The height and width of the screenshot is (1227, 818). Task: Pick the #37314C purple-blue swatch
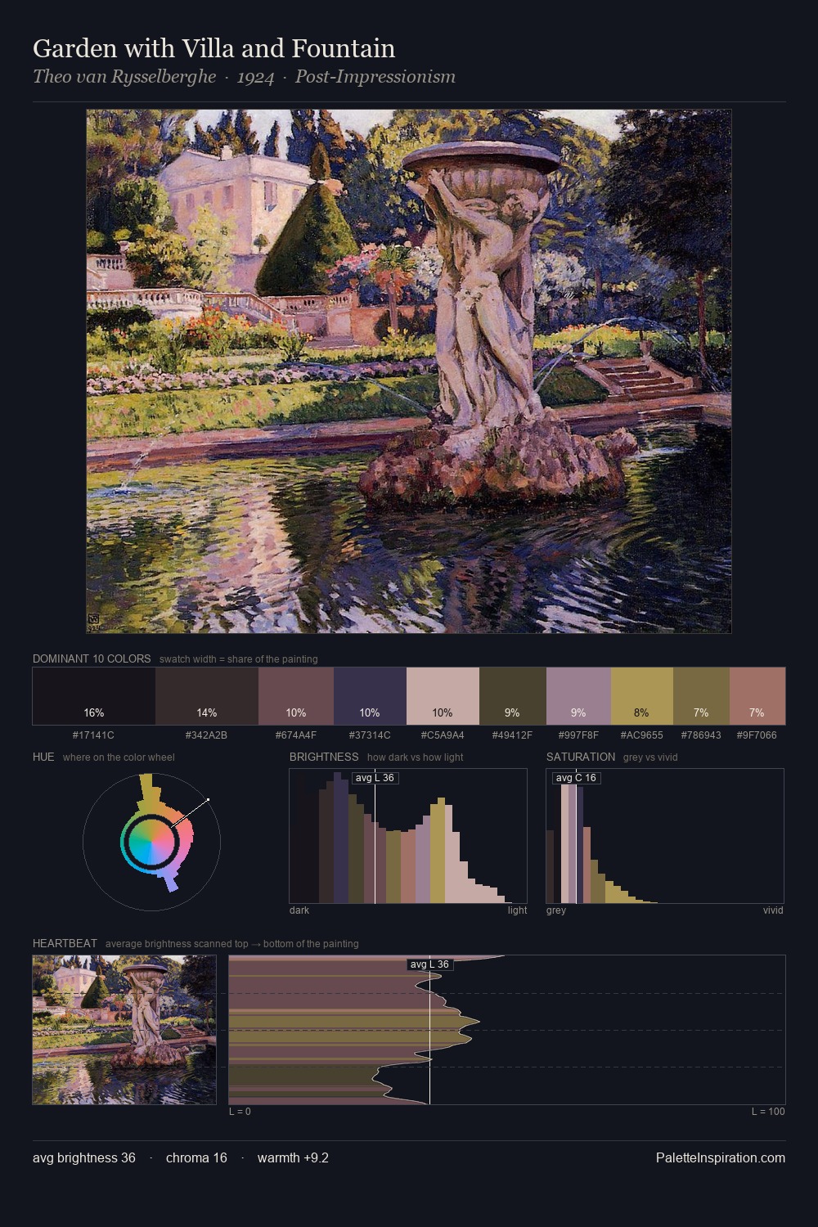click(x=370, y=696)
